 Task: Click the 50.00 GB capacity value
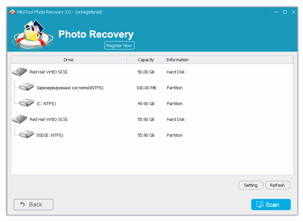(x=146, y=72)
